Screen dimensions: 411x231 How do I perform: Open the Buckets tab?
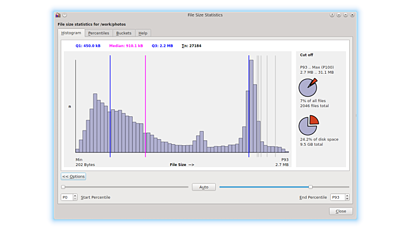click(x=124, y=33)
